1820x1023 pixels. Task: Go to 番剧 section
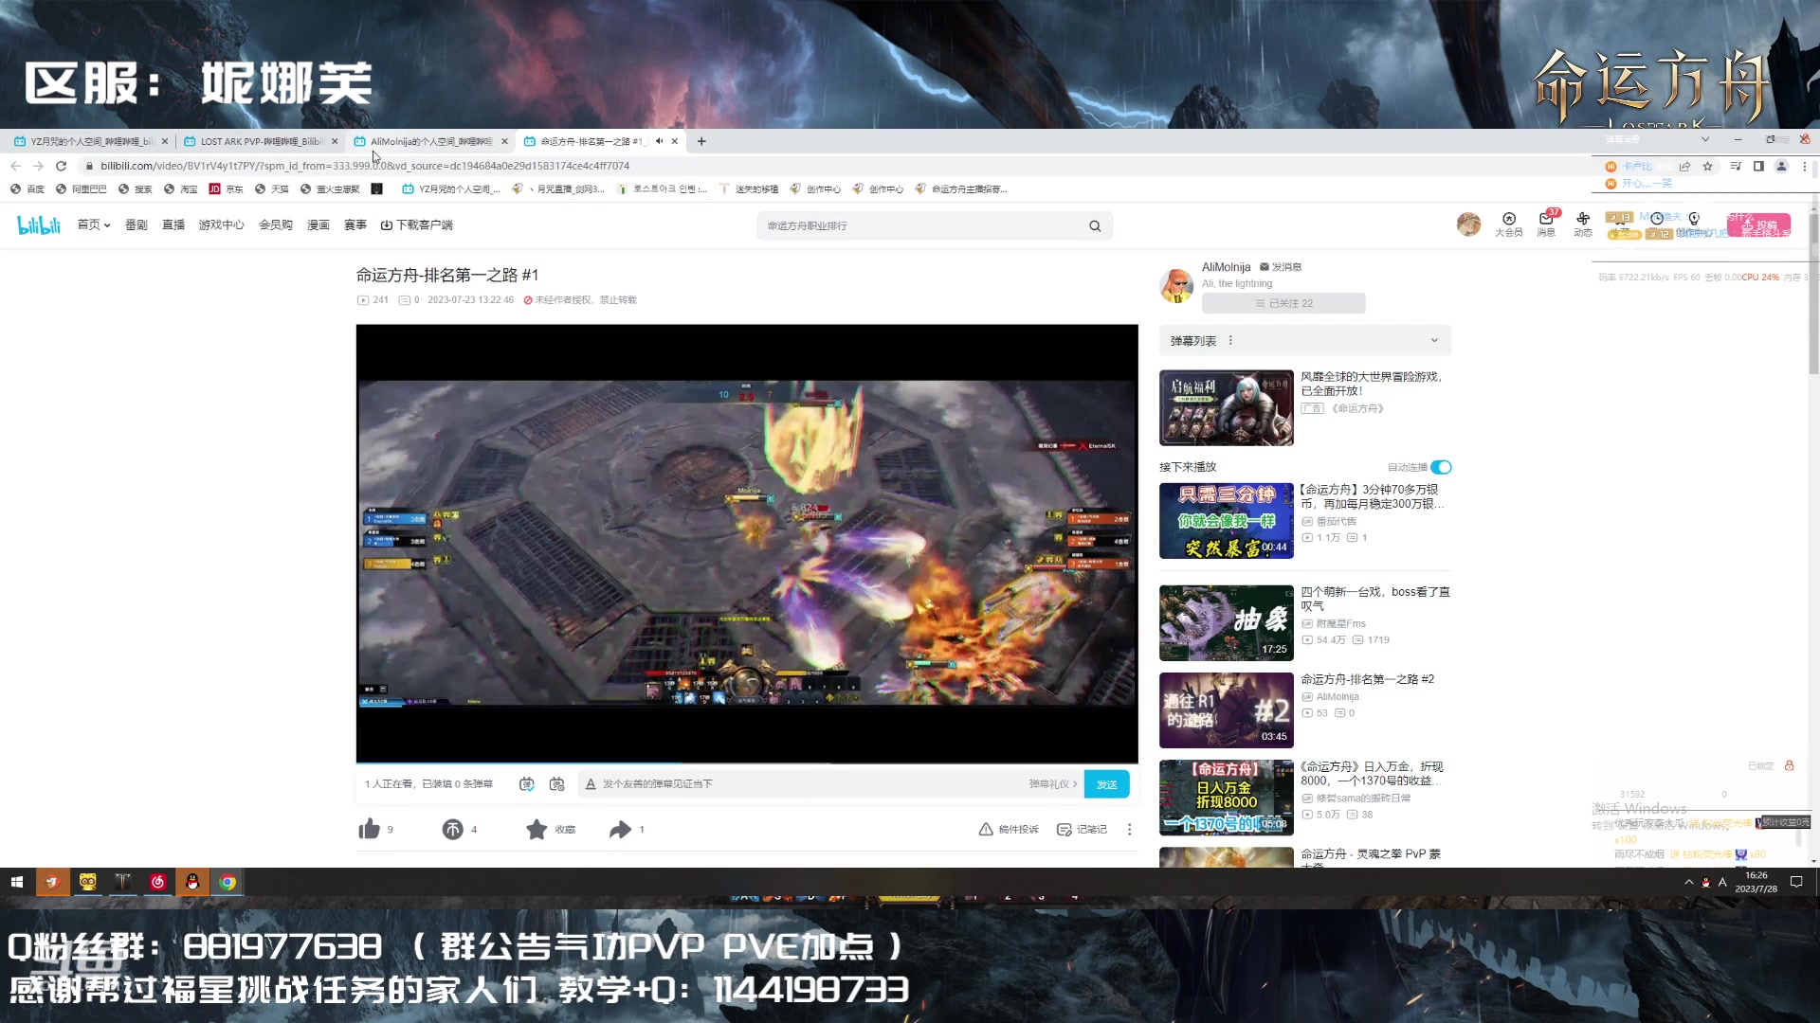coord(136,224)
